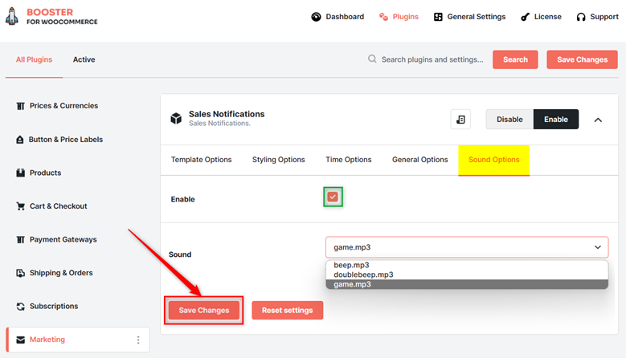Open the Sound dropdown showing game.mp3

tap(467, 247)
